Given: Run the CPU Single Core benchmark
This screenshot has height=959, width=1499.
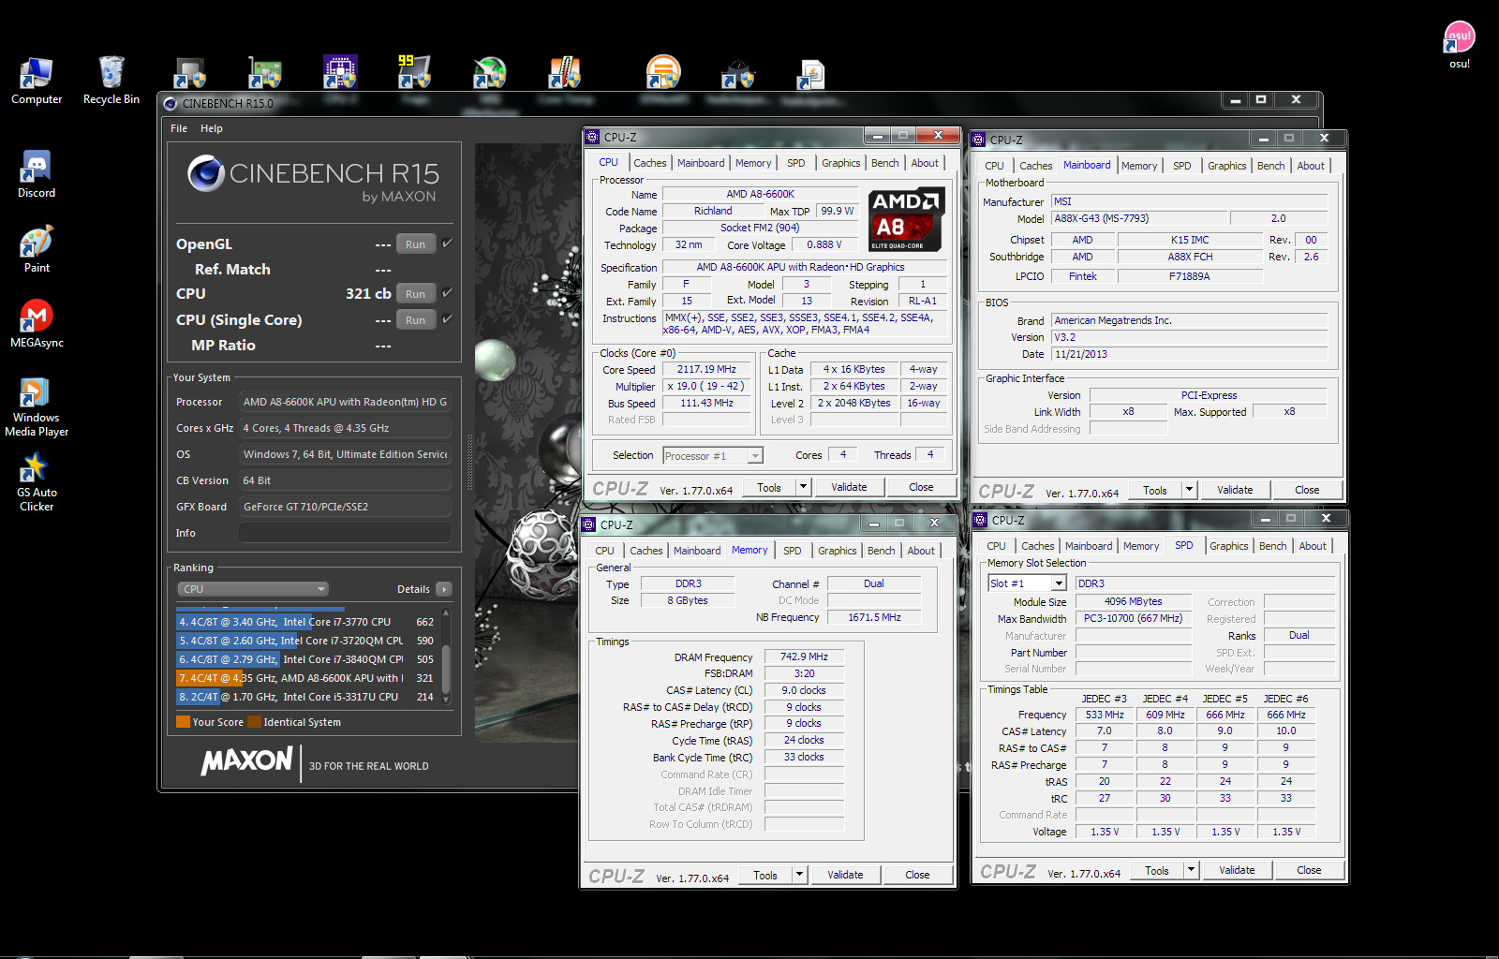Looking at the screenshot, I should (x=416, y=319).
